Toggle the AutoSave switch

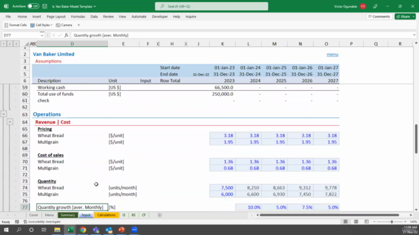(33, 6)
